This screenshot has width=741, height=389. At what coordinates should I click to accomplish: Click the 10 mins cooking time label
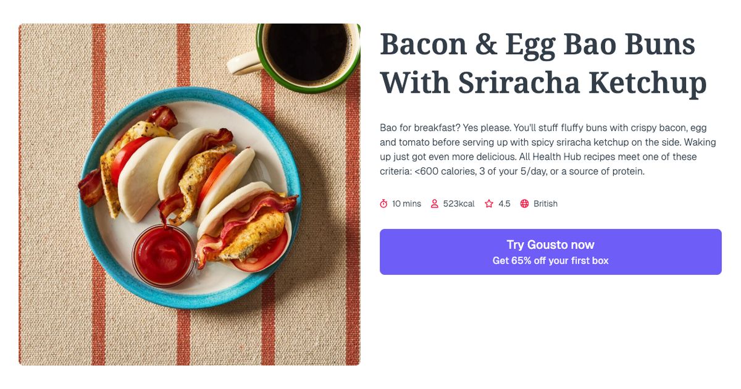pos(406,203)
